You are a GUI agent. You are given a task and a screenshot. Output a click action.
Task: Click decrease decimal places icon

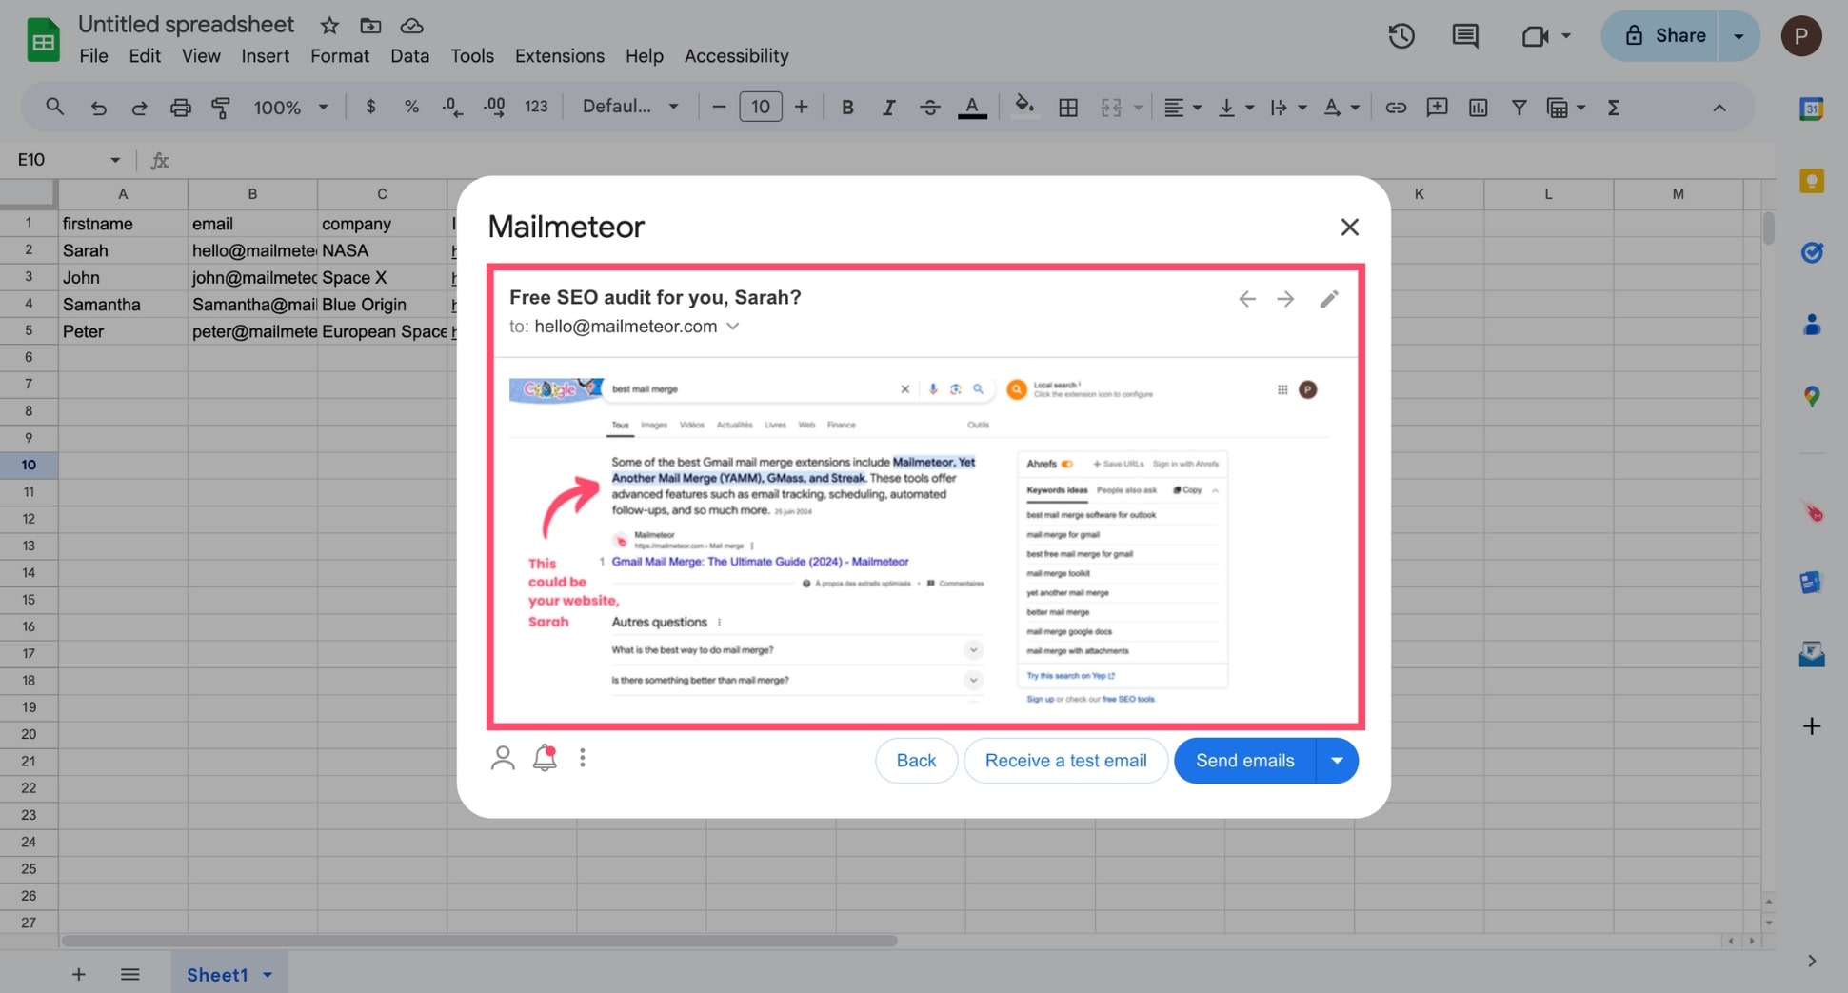pos(452,107)
